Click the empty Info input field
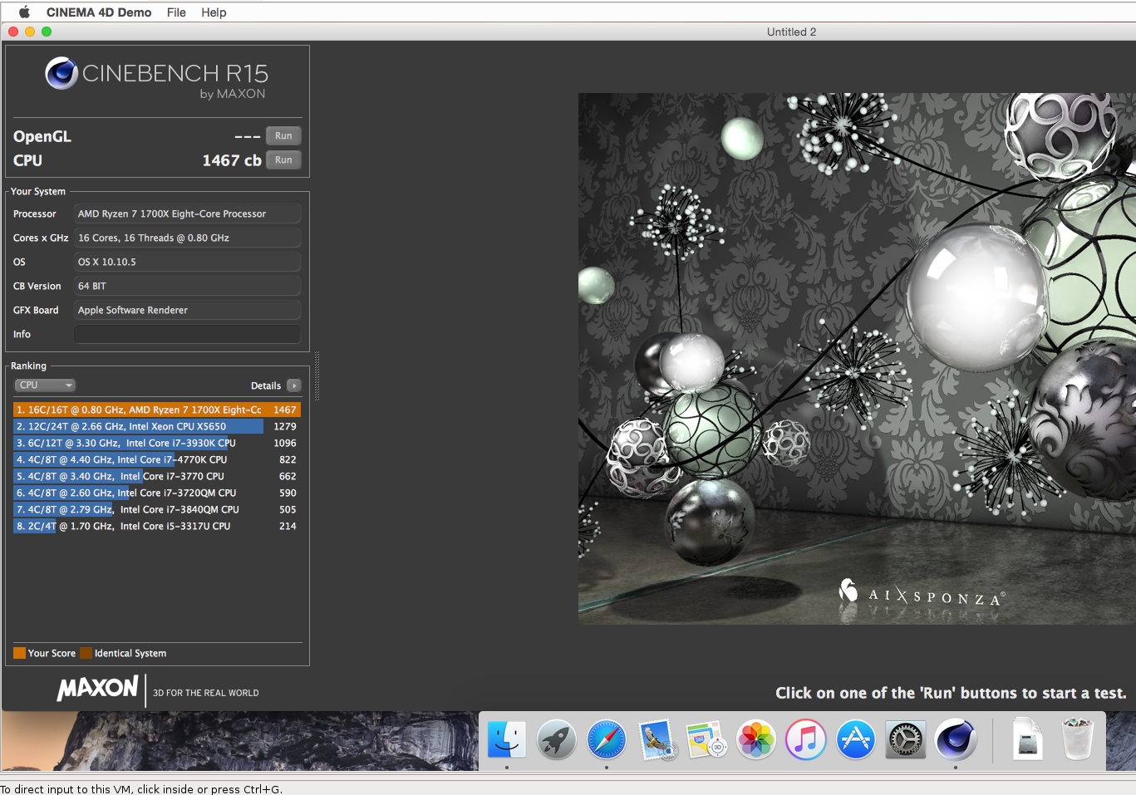 coord(188,334)
